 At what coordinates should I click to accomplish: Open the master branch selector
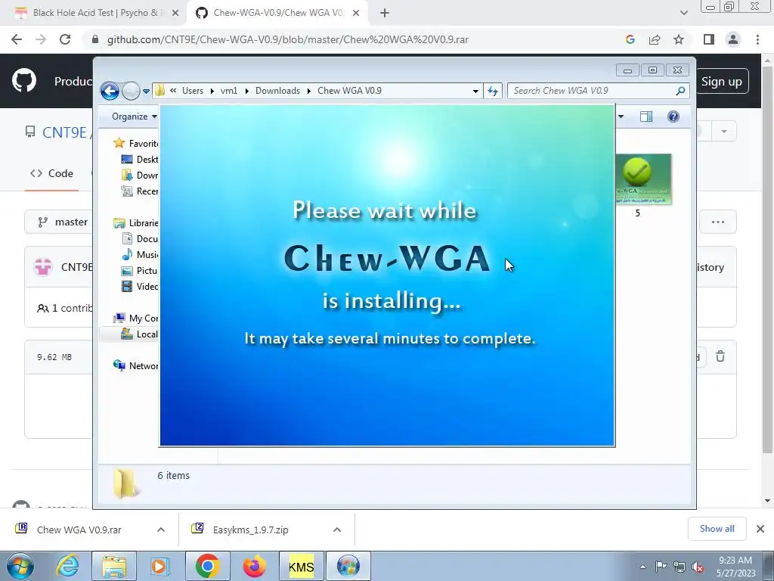[59, 222]
